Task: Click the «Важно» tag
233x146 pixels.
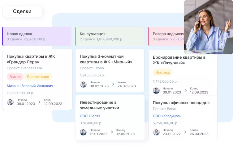Action: coord(15,77)
